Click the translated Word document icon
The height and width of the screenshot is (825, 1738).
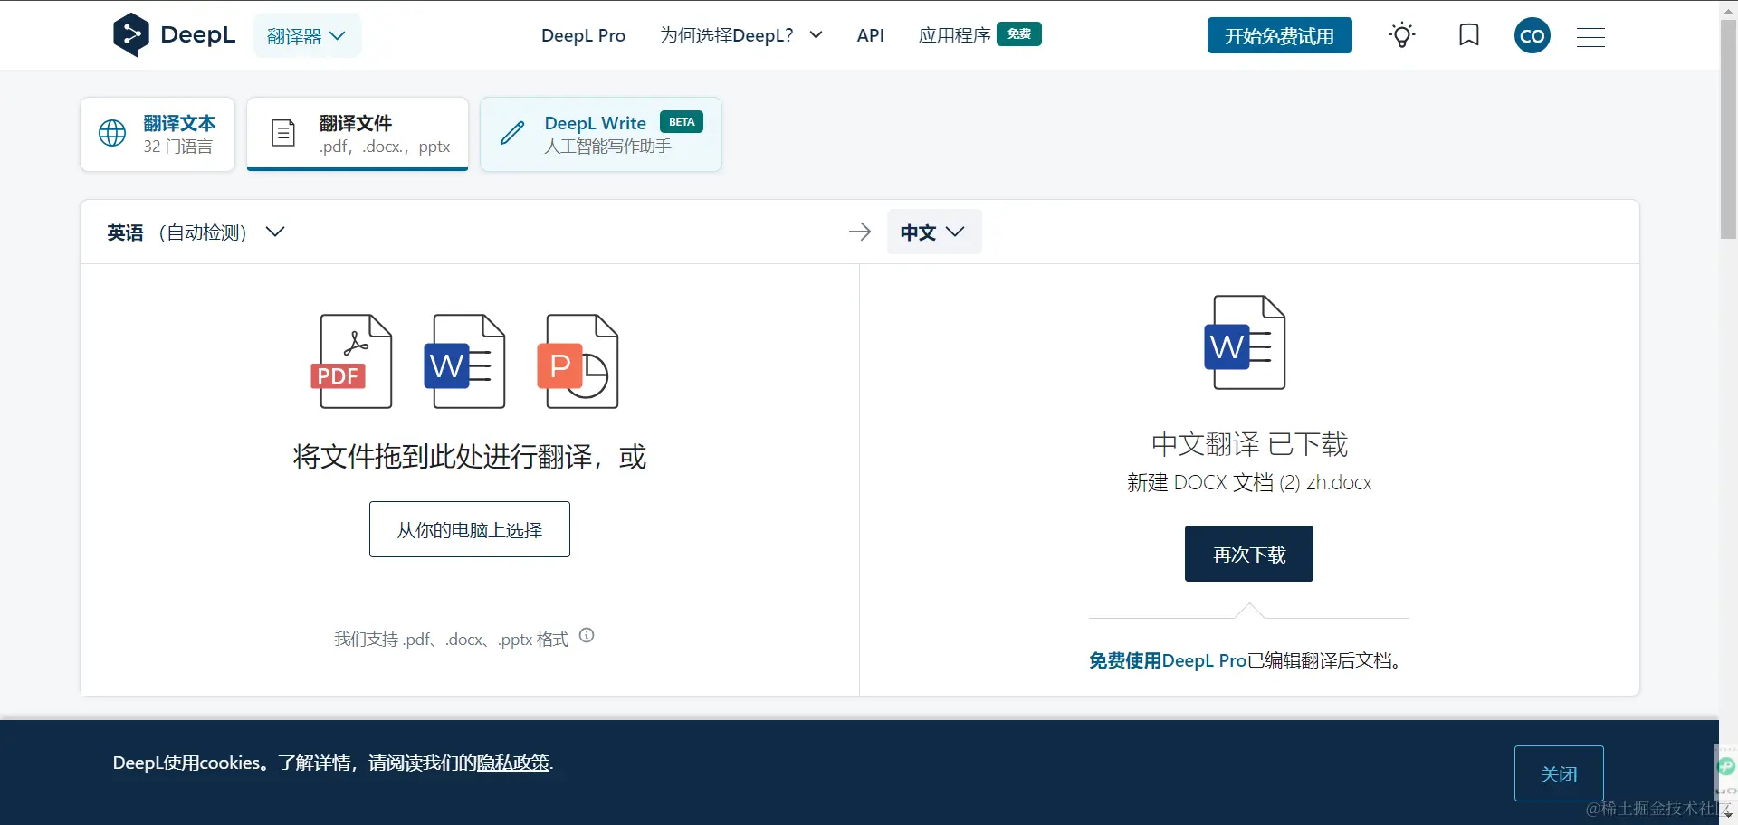(1245, 342)
